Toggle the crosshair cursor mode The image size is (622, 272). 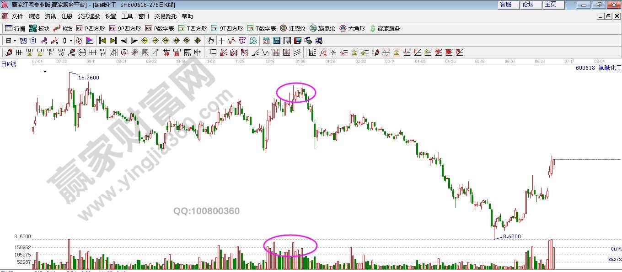[221, 41]
